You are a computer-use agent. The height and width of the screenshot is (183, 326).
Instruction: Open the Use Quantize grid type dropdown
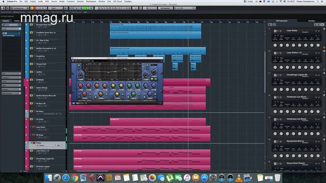[165, 8]
